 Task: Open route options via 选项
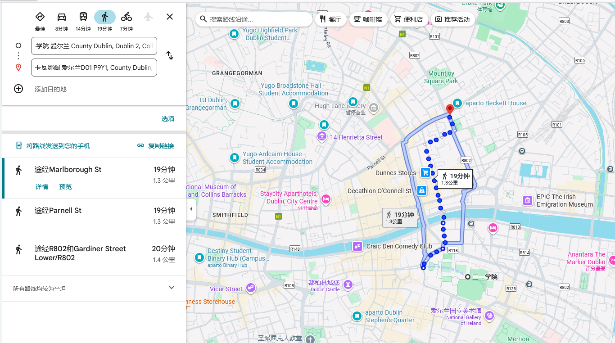168,119
